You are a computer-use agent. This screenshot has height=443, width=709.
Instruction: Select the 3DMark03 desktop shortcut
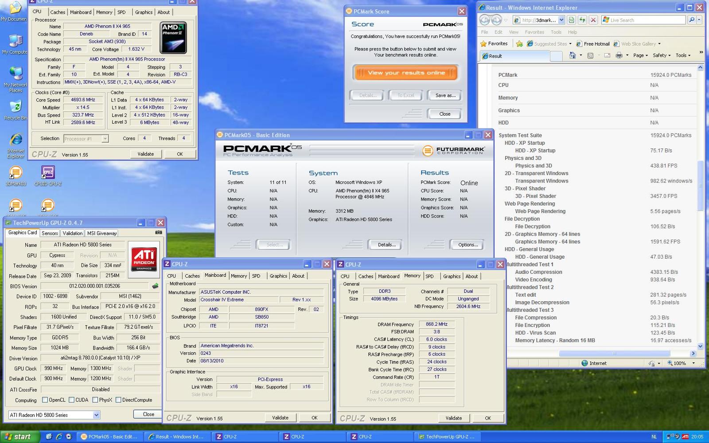[x=16, y=175]
